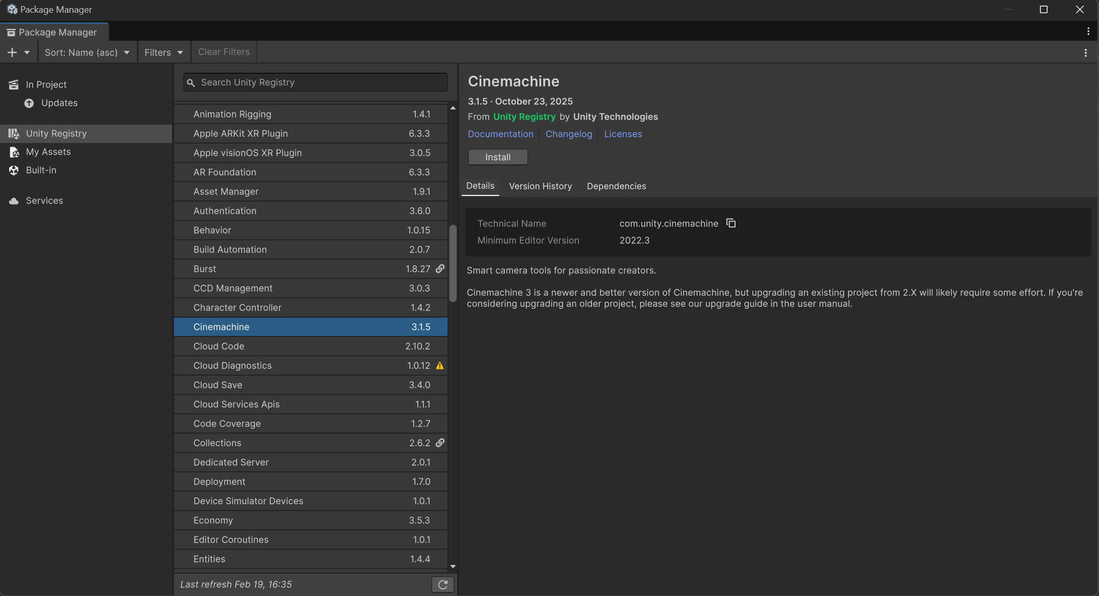Open the add package plus dropdown

tap(18, 52)
